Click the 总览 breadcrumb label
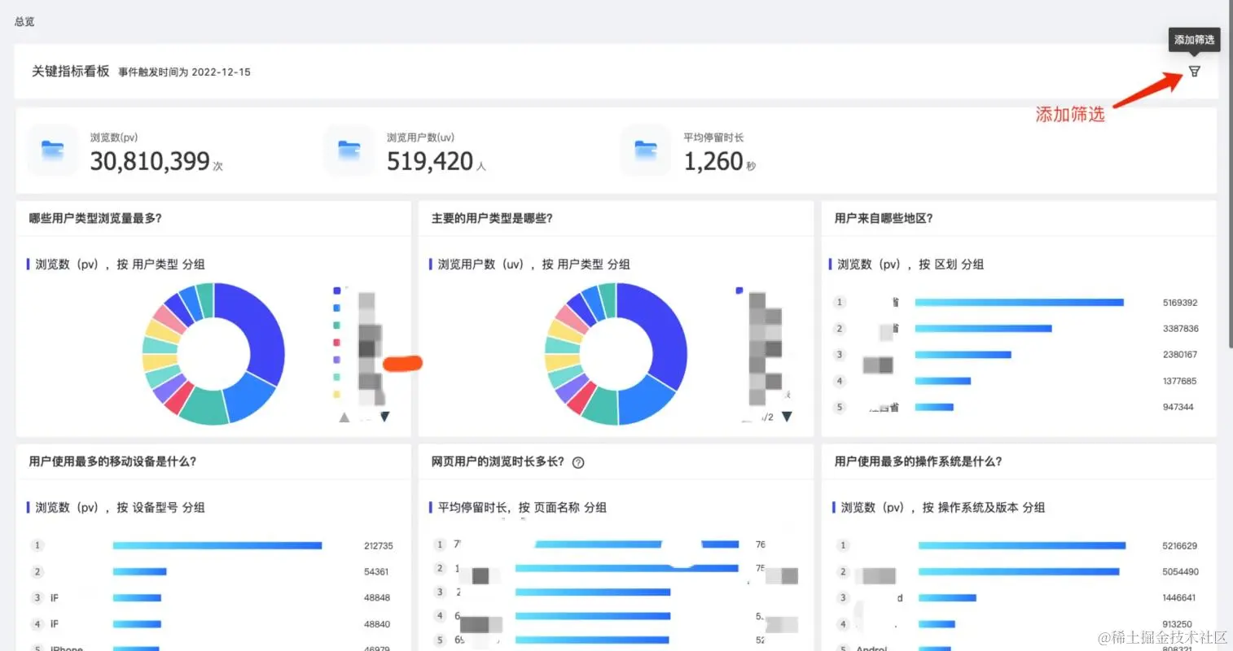The image size is (1233, 651). pos(24,22)
